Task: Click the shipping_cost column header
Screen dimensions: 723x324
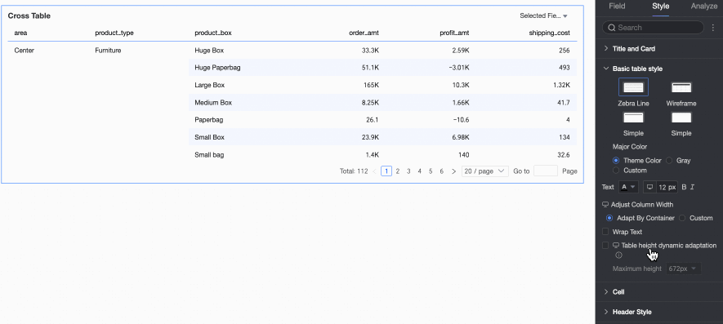Action: coord(550,33)
